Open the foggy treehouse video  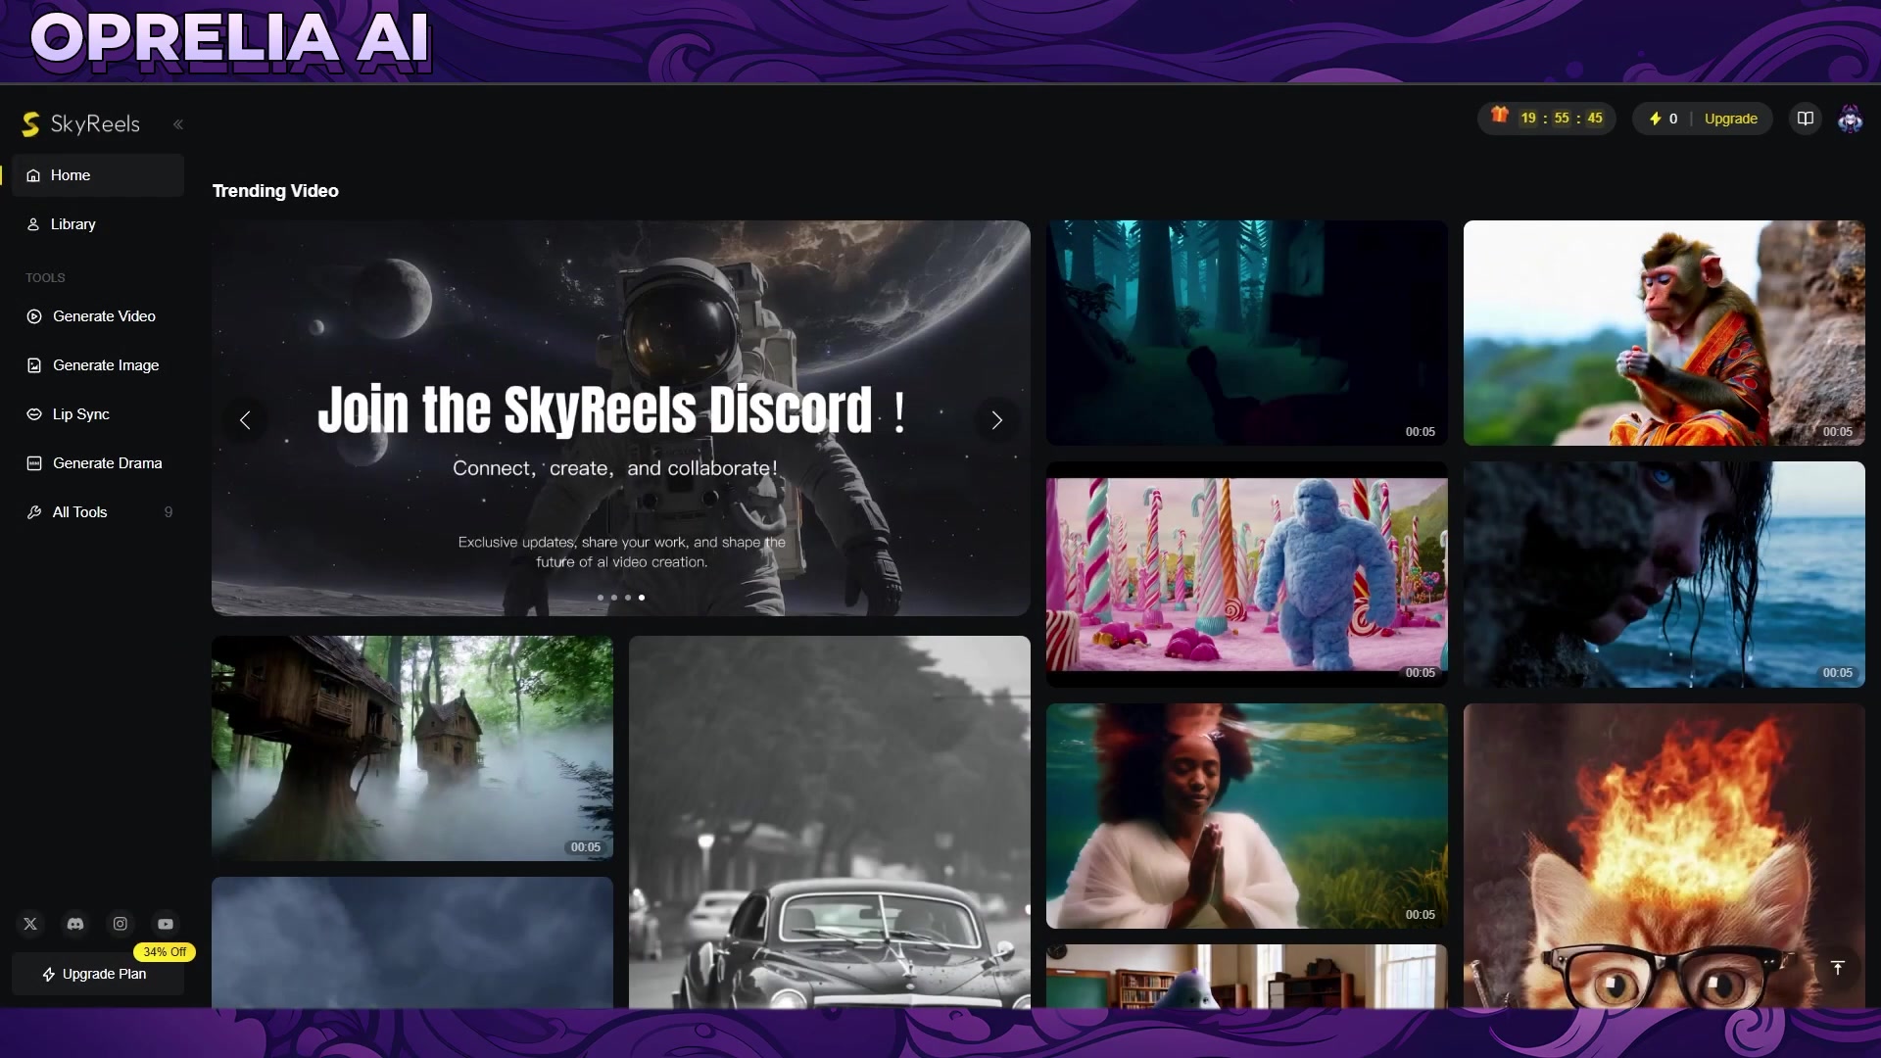click(412, 748)
